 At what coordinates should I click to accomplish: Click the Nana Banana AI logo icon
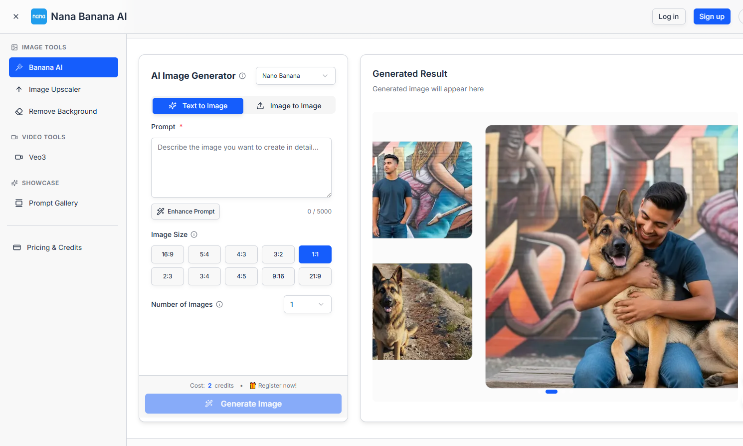click(39, 16)
